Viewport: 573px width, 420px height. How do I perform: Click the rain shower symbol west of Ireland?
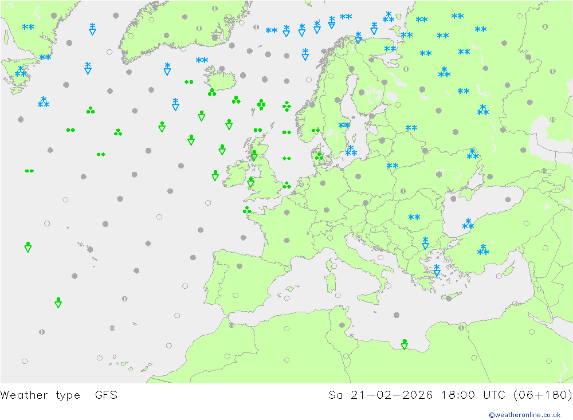pyautogui.click(x=215, y=175)
